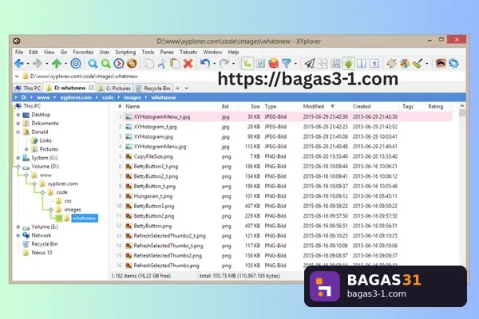Viewport: 479px width, 319px height.
Task: Click the grayed-out mini tree icon
Action: pyautogui.click(x=323, y=64)
